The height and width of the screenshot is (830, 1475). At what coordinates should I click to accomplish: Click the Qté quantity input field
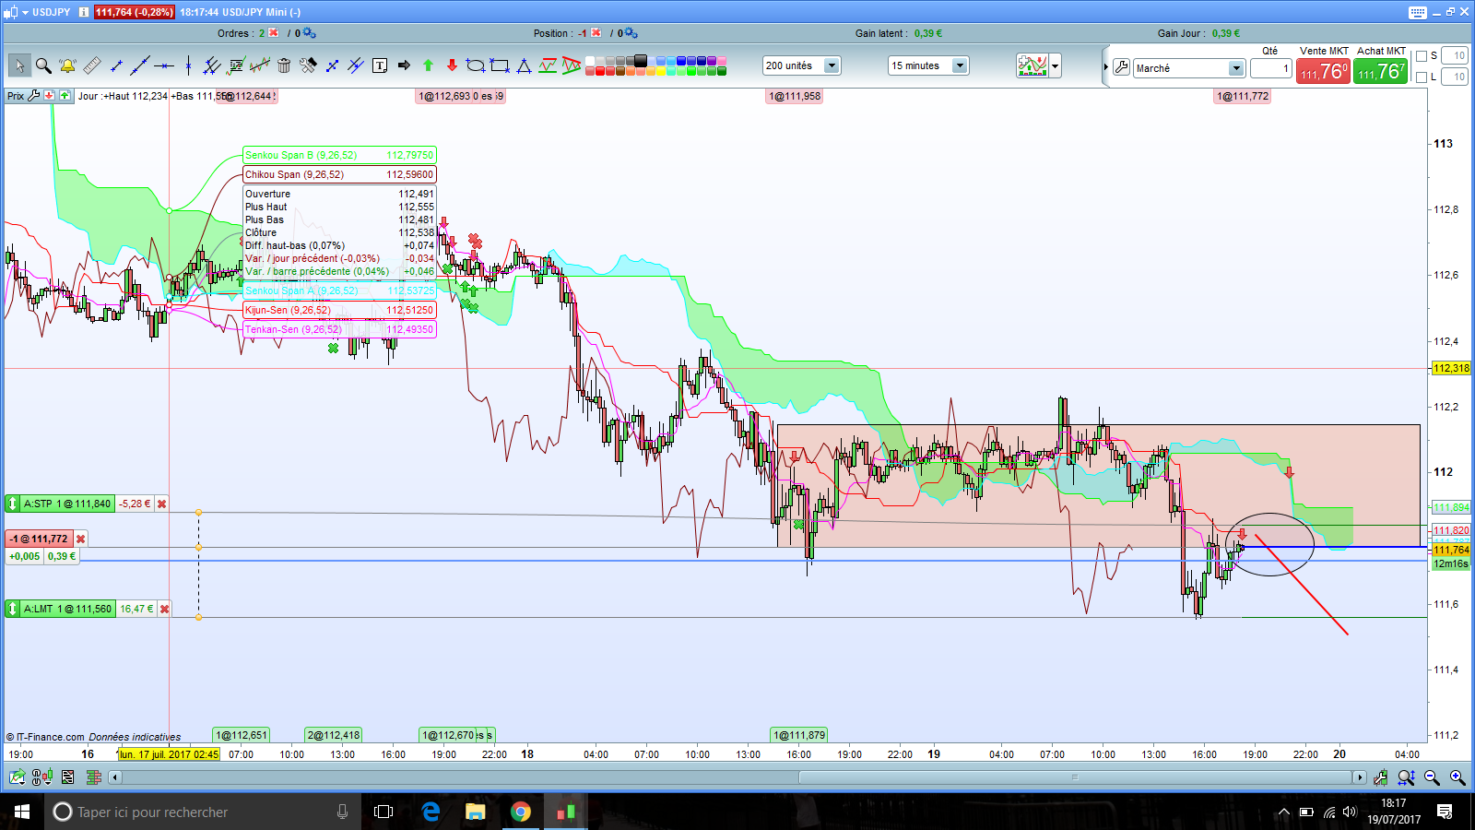point(1271,68)
